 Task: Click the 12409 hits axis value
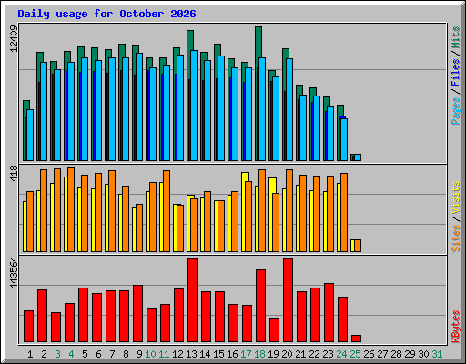pos(14,38)
